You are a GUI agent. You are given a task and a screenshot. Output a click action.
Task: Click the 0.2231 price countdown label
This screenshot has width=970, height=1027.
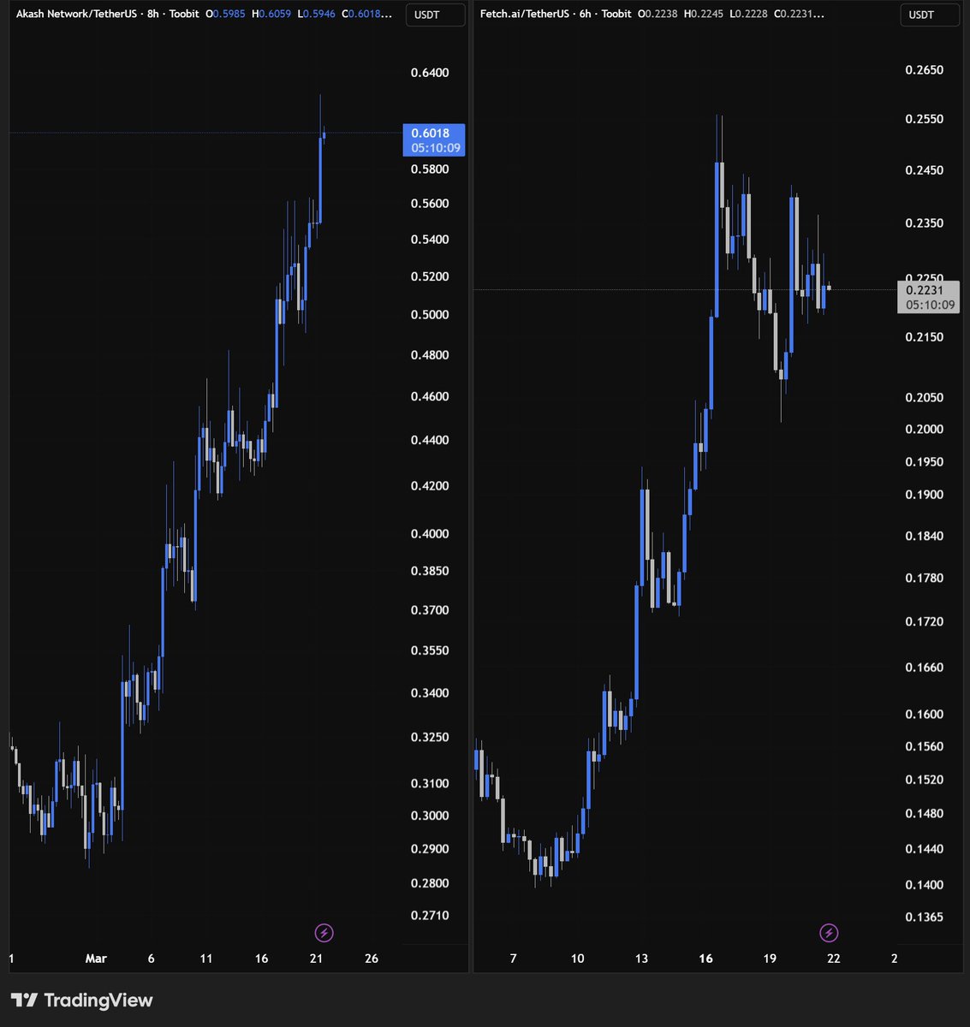928,298
